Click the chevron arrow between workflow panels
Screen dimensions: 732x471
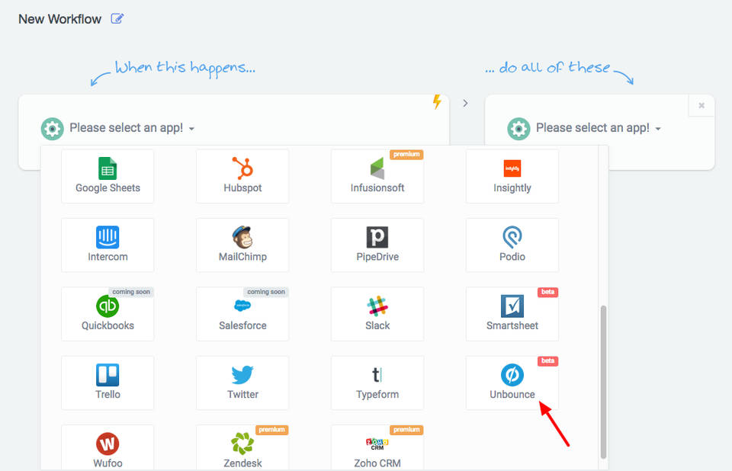click(x=466, y=103)
